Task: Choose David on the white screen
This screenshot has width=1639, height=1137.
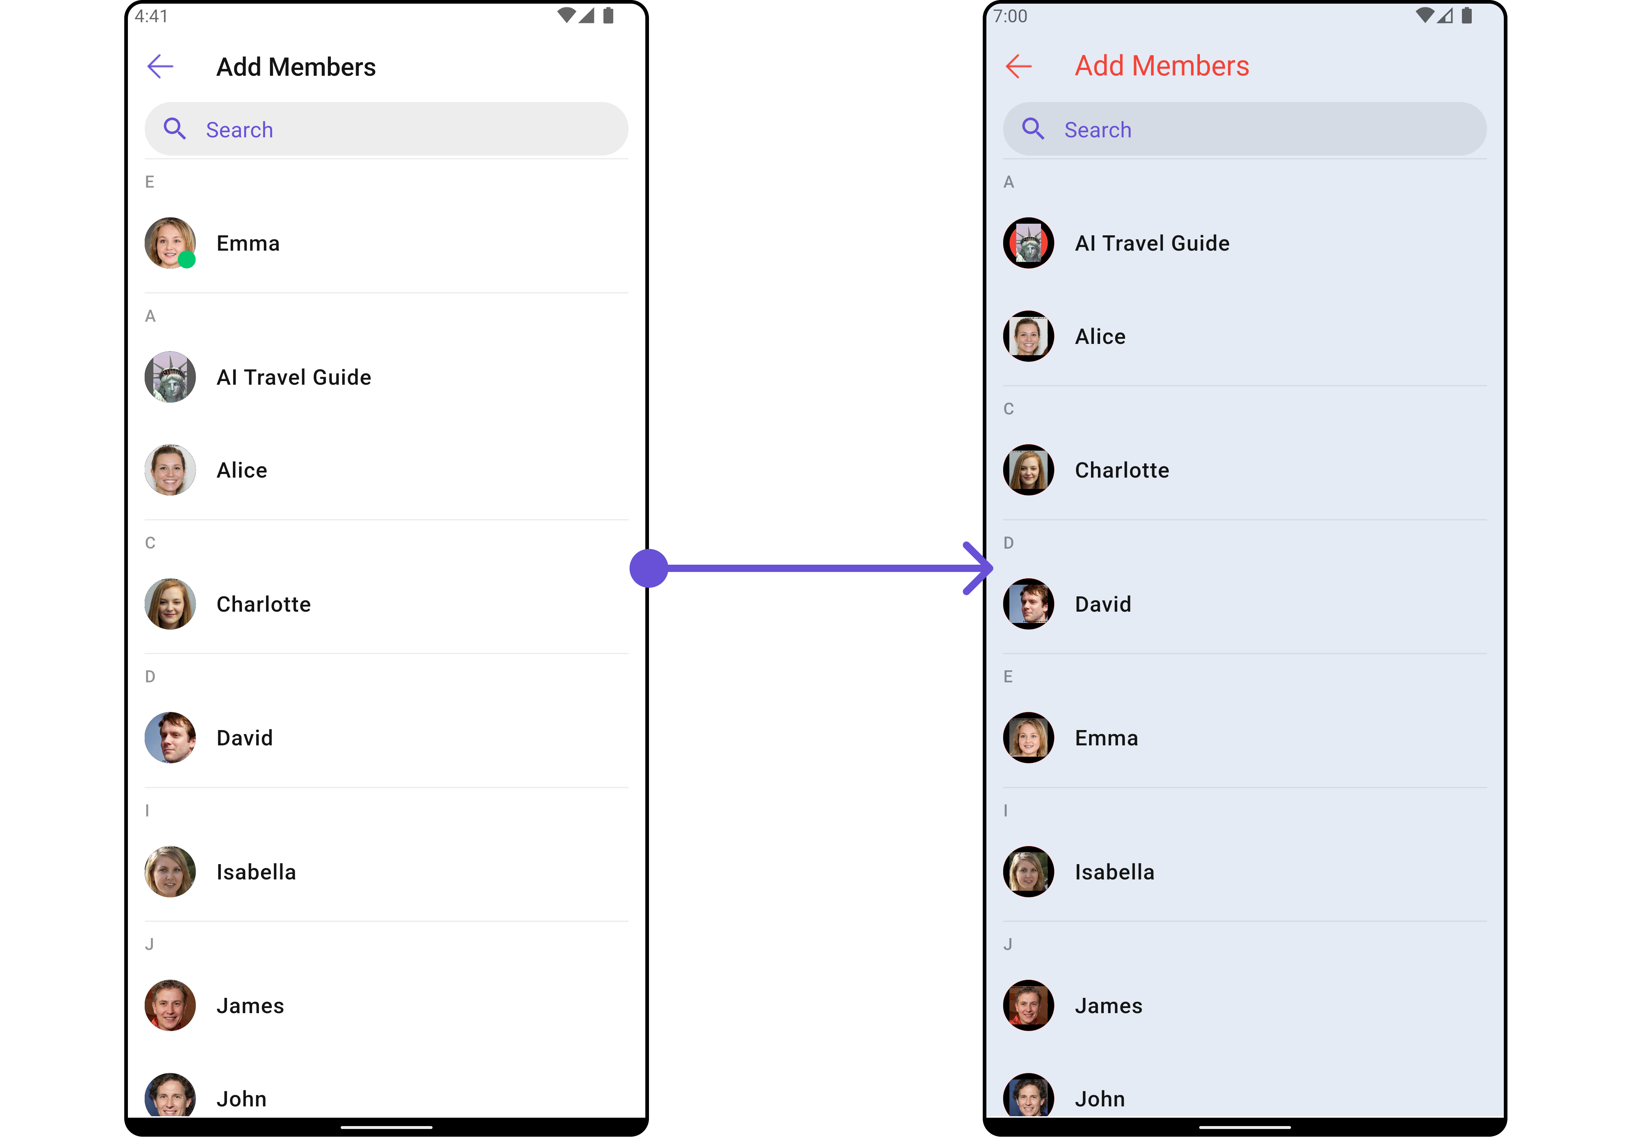Action: [x=386, y=738]
